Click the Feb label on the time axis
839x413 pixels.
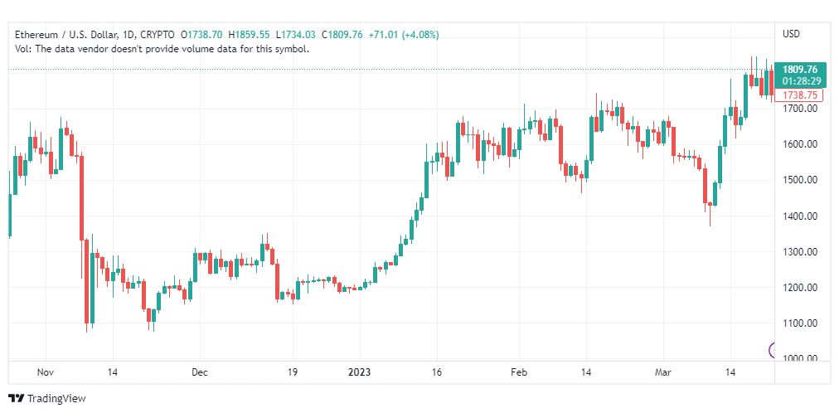518,372
